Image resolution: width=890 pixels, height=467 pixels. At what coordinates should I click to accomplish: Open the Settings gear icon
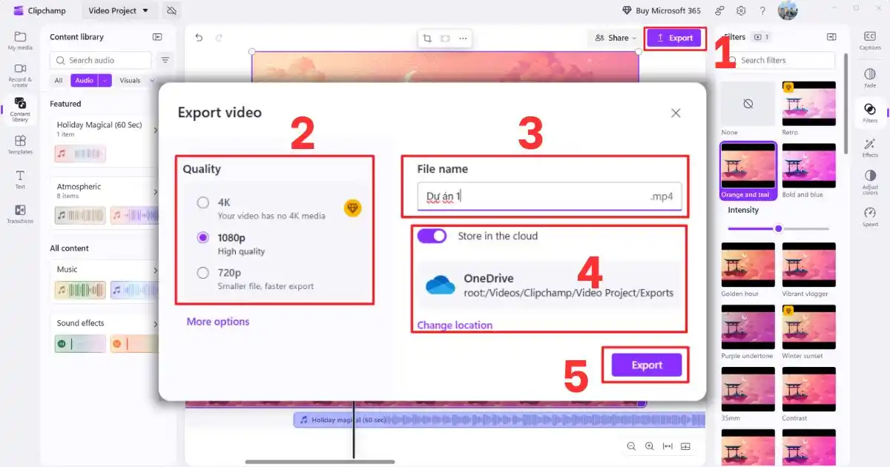coord(741,11)
